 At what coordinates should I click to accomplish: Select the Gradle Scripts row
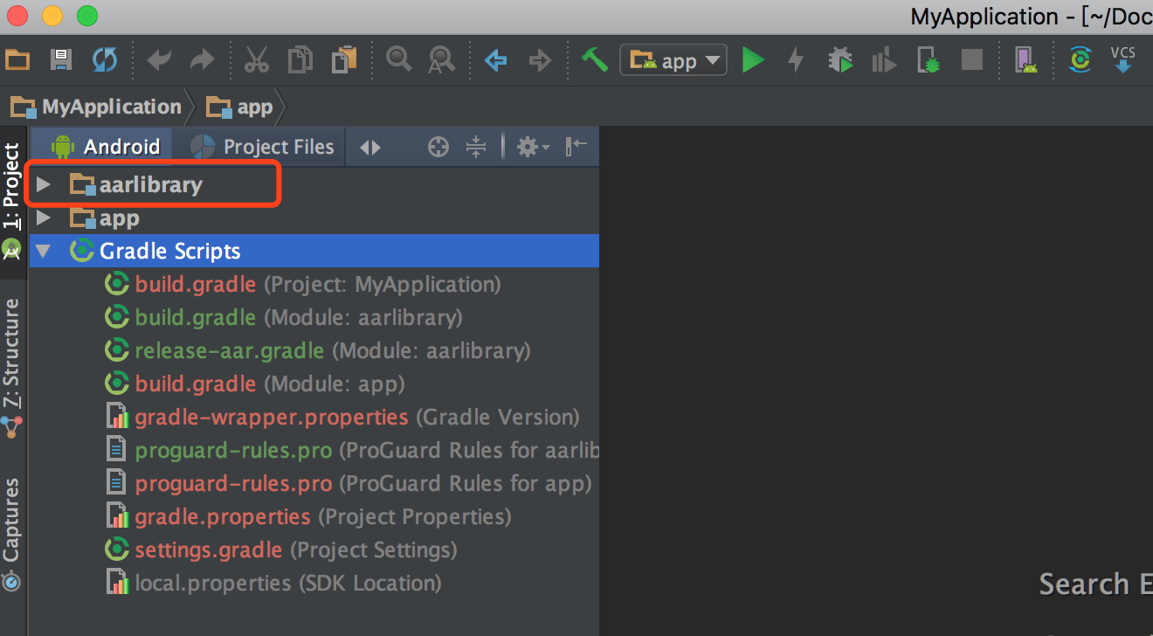tap(314, 252)
